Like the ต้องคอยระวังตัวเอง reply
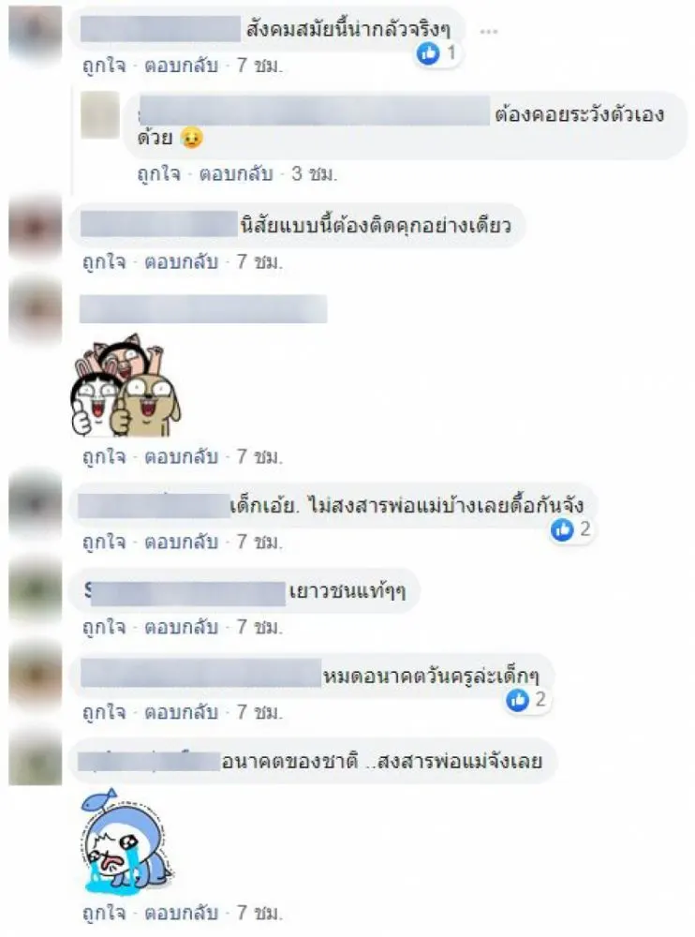Image resolution: width=695 pixels, height=937 pixels. [158, 174]
